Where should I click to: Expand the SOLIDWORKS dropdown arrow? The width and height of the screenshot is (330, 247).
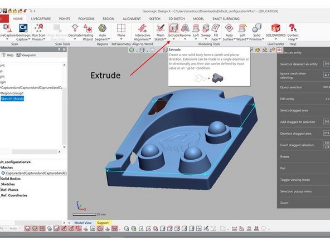pyautogui.click(x=276, y=39)
